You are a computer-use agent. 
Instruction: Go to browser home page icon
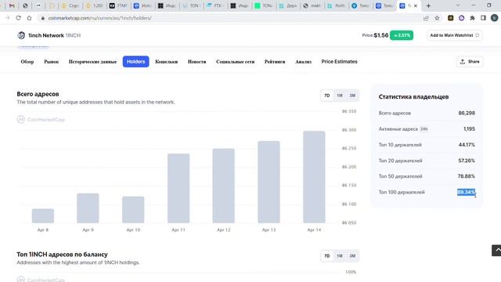pos(29,18)
